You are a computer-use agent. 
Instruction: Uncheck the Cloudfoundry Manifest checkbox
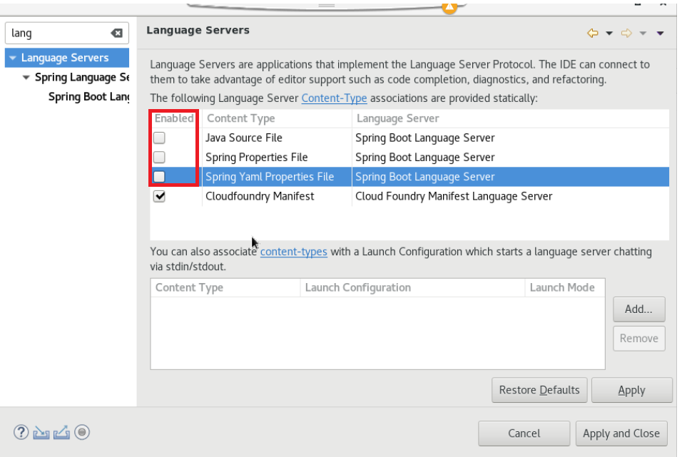160,196
